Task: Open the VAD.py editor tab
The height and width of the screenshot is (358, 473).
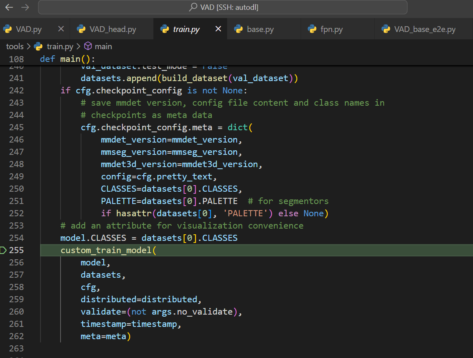Action: (x=29, y=29)
